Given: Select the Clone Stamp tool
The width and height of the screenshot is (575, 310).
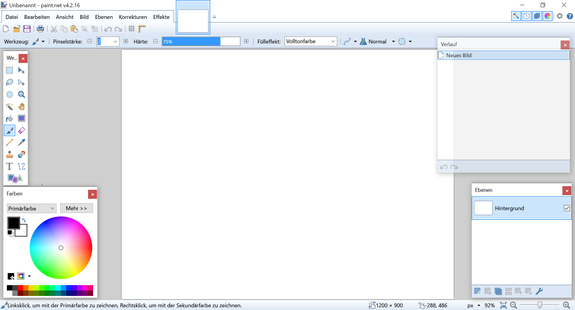Looking at the screenshot, I should (10, 154).
